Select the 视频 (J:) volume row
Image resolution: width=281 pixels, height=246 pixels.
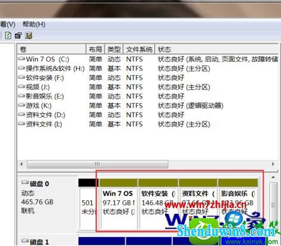148,87
